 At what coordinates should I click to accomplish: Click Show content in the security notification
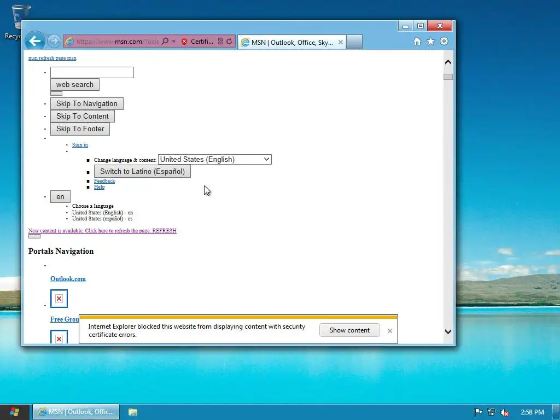(x=349, y=330)
